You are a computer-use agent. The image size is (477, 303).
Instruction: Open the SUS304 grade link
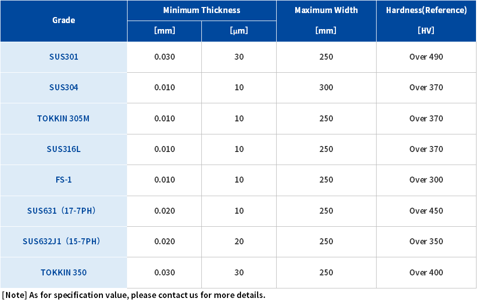click(64, 87)
